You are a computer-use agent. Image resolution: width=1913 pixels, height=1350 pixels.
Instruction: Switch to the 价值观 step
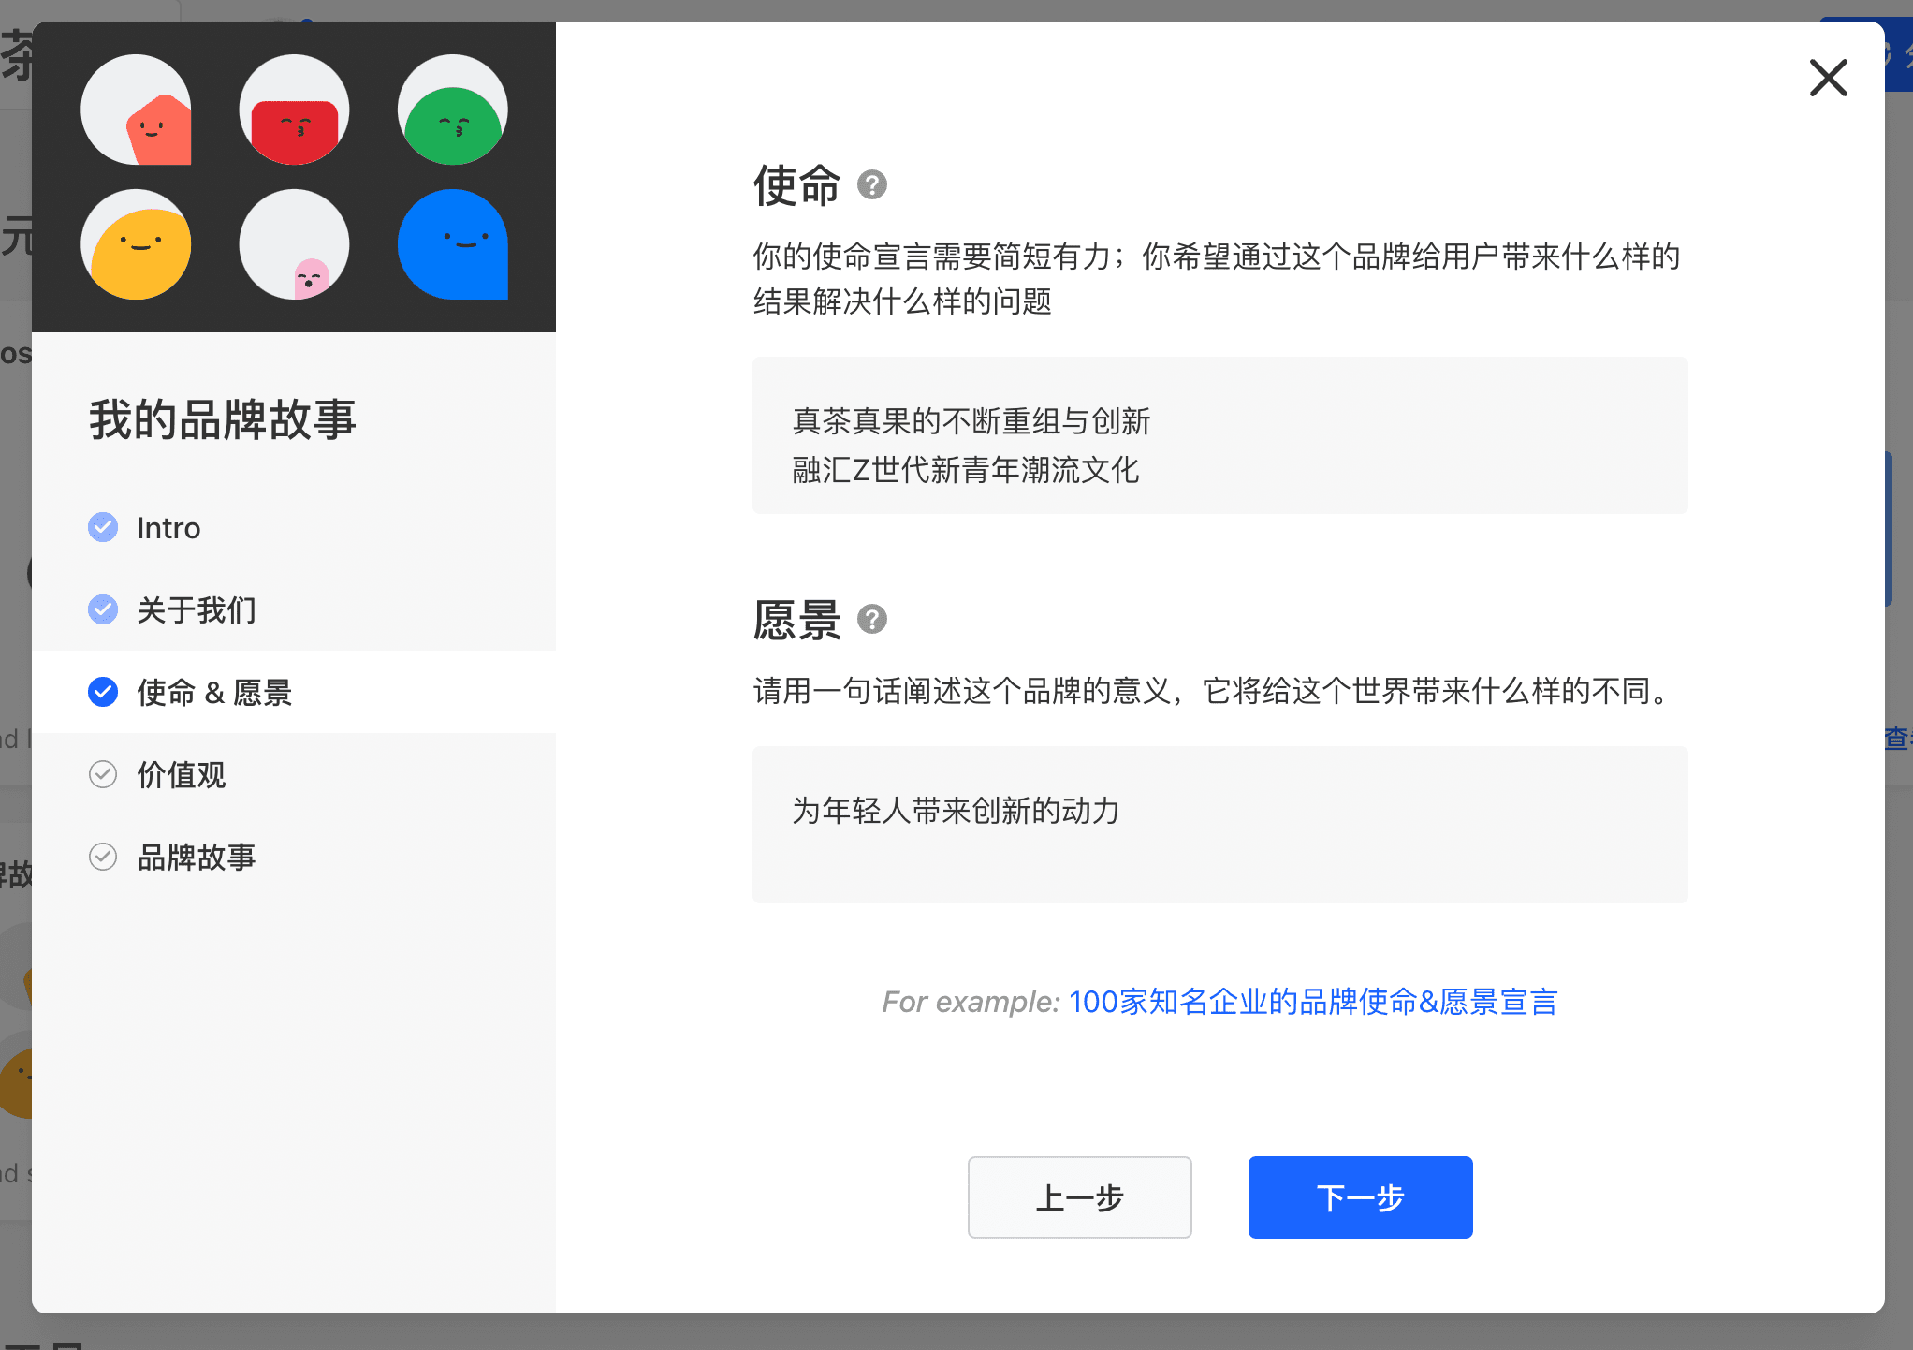(182, 775)
